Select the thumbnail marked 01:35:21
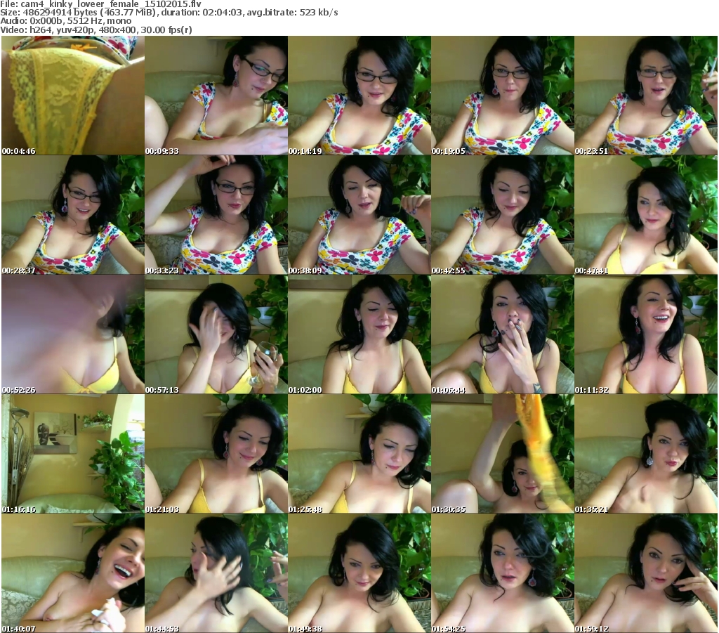719x633 pixels. click(646, 454)
